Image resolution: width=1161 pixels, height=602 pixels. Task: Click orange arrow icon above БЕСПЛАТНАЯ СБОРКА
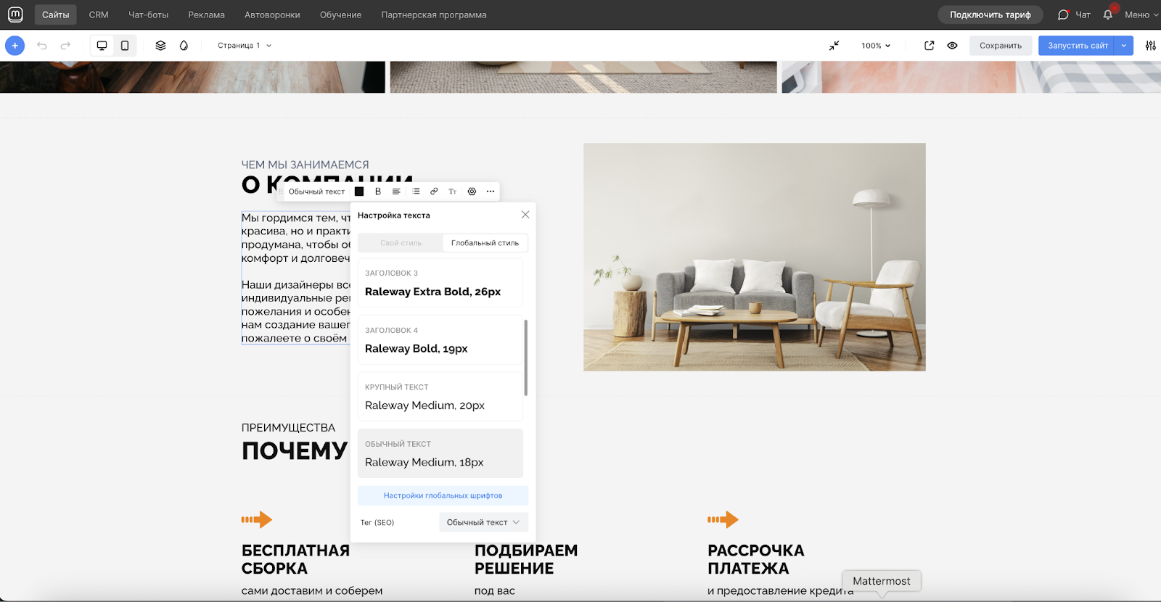tap(257, 519)
